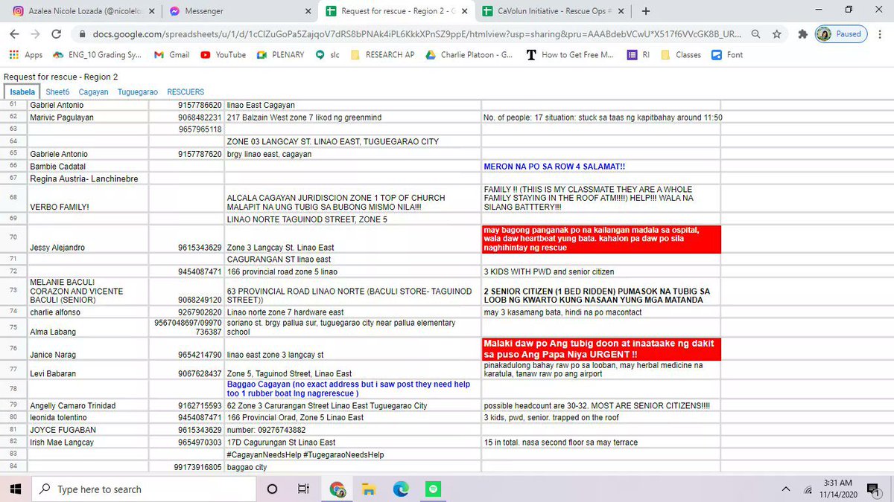Select the red Malaki daw po Ang tubig cell

[600, 350]
